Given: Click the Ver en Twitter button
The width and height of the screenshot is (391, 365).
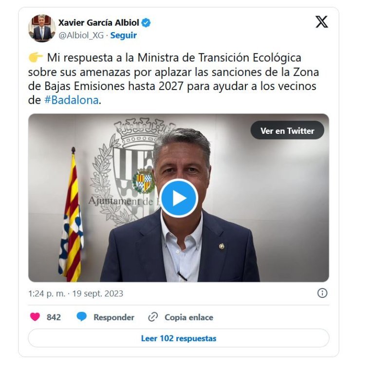Looking at the screenshot, I should tap(287, 130).
